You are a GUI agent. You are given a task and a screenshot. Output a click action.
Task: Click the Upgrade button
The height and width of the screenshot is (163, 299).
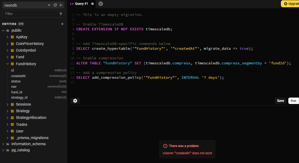coord(290,4)
